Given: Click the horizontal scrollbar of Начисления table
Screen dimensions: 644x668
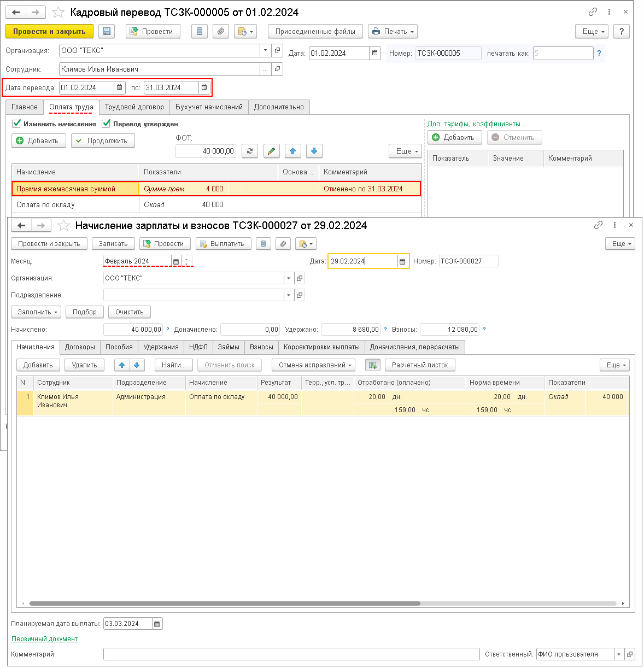Looking at the screenshot, I should click(225, 603).
